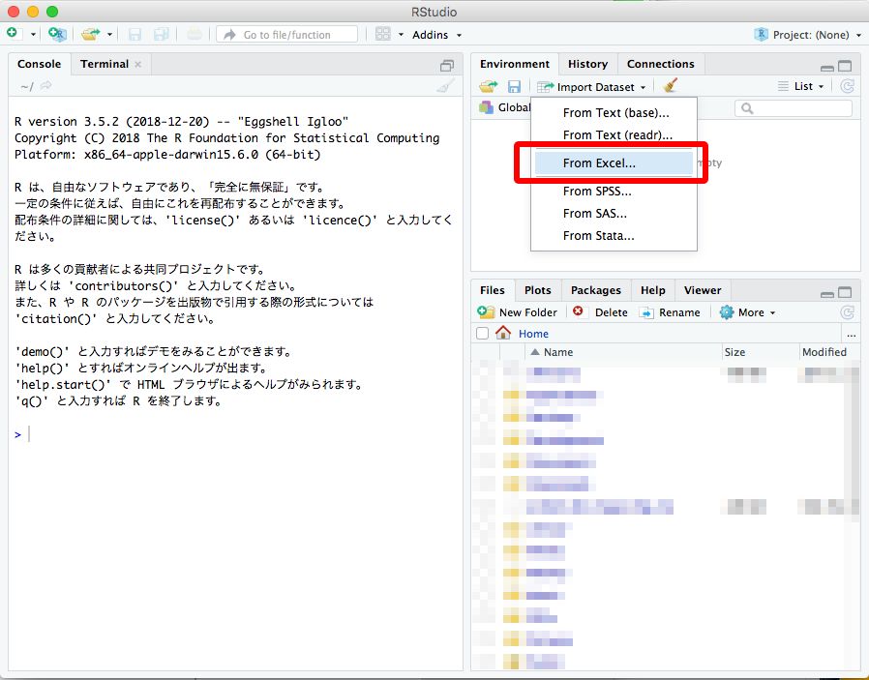This screenshot has height=680, width=869.
Task: Click the load workspace folder icon
Action: click(489, 86)
